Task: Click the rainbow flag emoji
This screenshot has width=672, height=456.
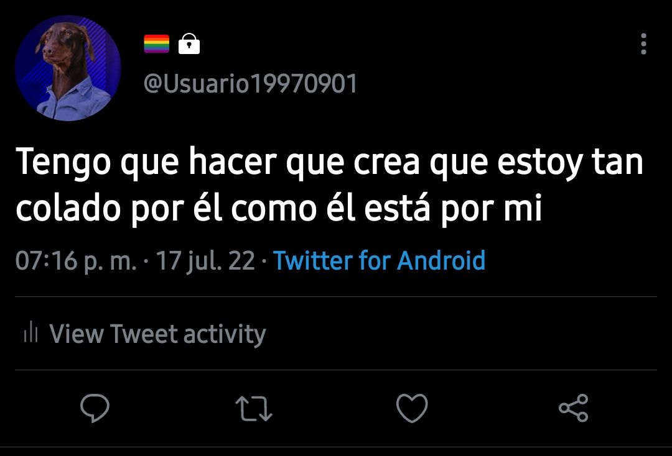Action: 156,43
